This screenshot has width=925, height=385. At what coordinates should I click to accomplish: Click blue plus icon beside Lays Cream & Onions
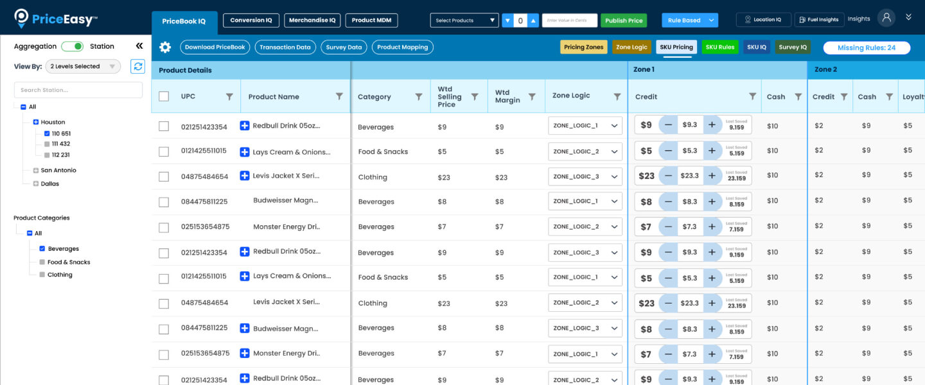click(x=244, y=152)
